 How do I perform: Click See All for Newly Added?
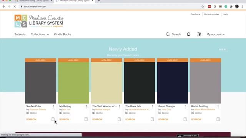pos(223,49)
